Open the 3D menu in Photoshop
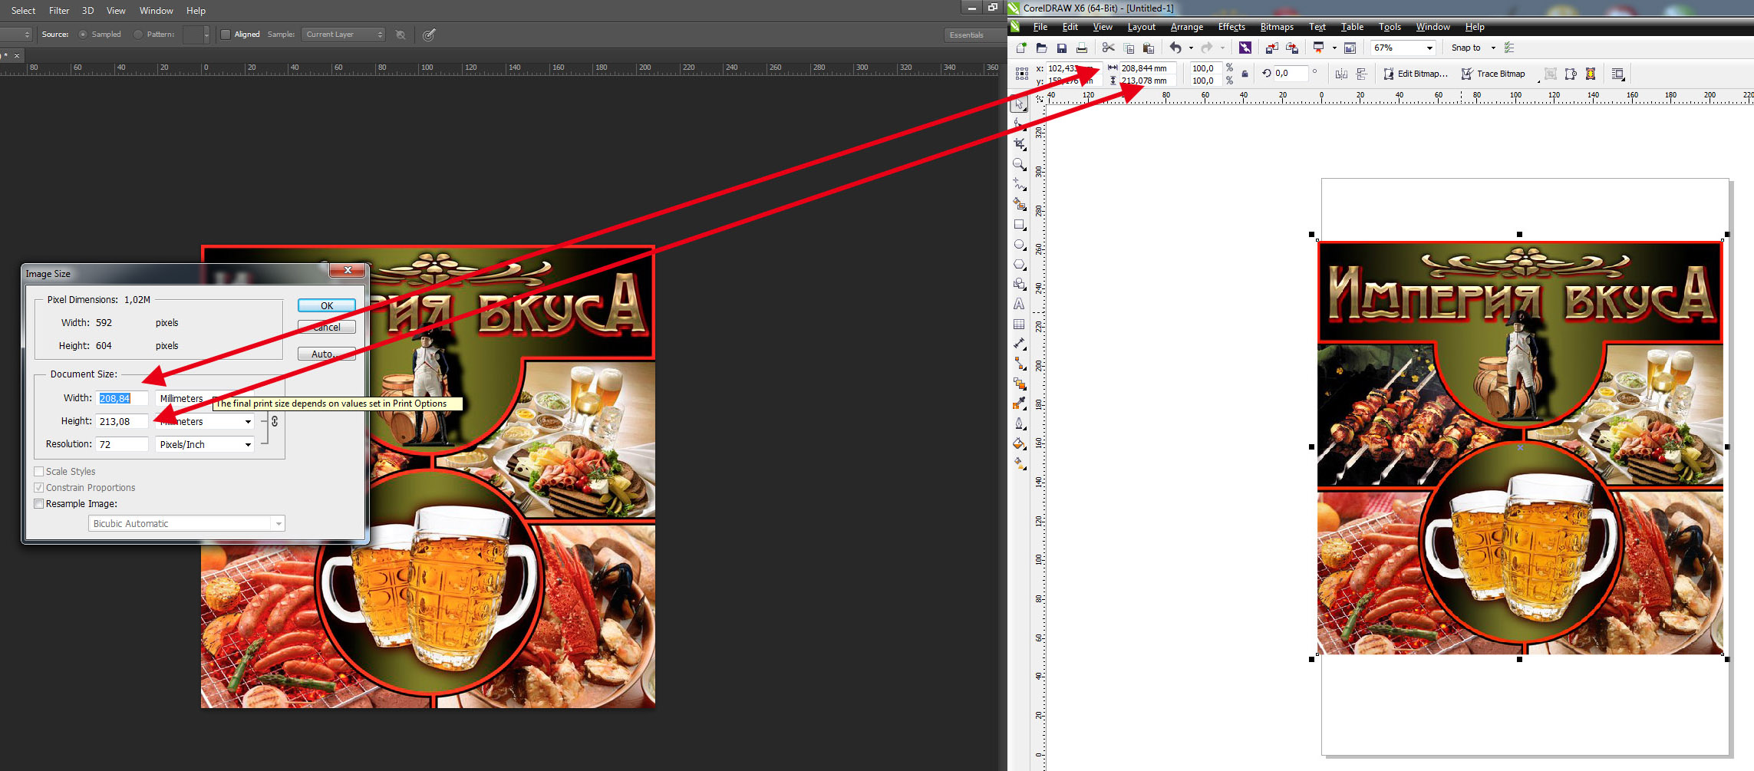 click(x=88, y=11)
